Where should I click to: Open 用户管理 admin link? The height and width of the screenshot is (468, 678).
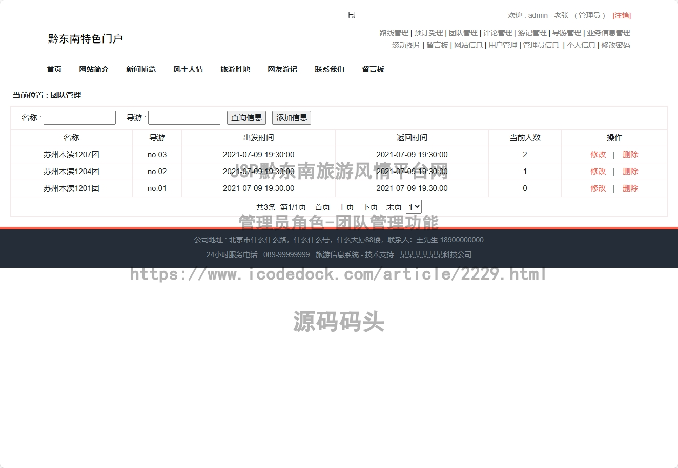(x=503, y=45)
